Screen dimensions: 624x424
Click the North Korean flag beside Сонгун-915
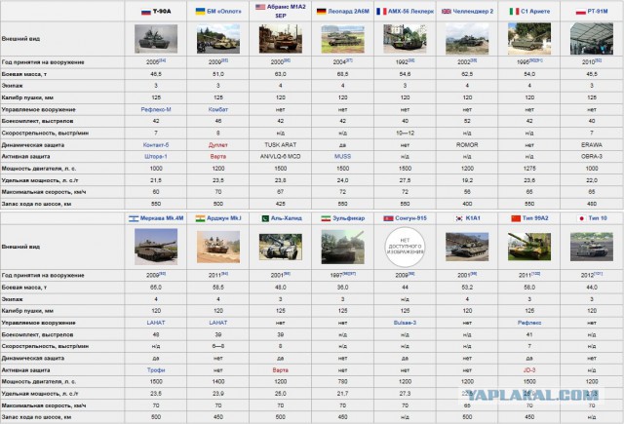point(388,218)
